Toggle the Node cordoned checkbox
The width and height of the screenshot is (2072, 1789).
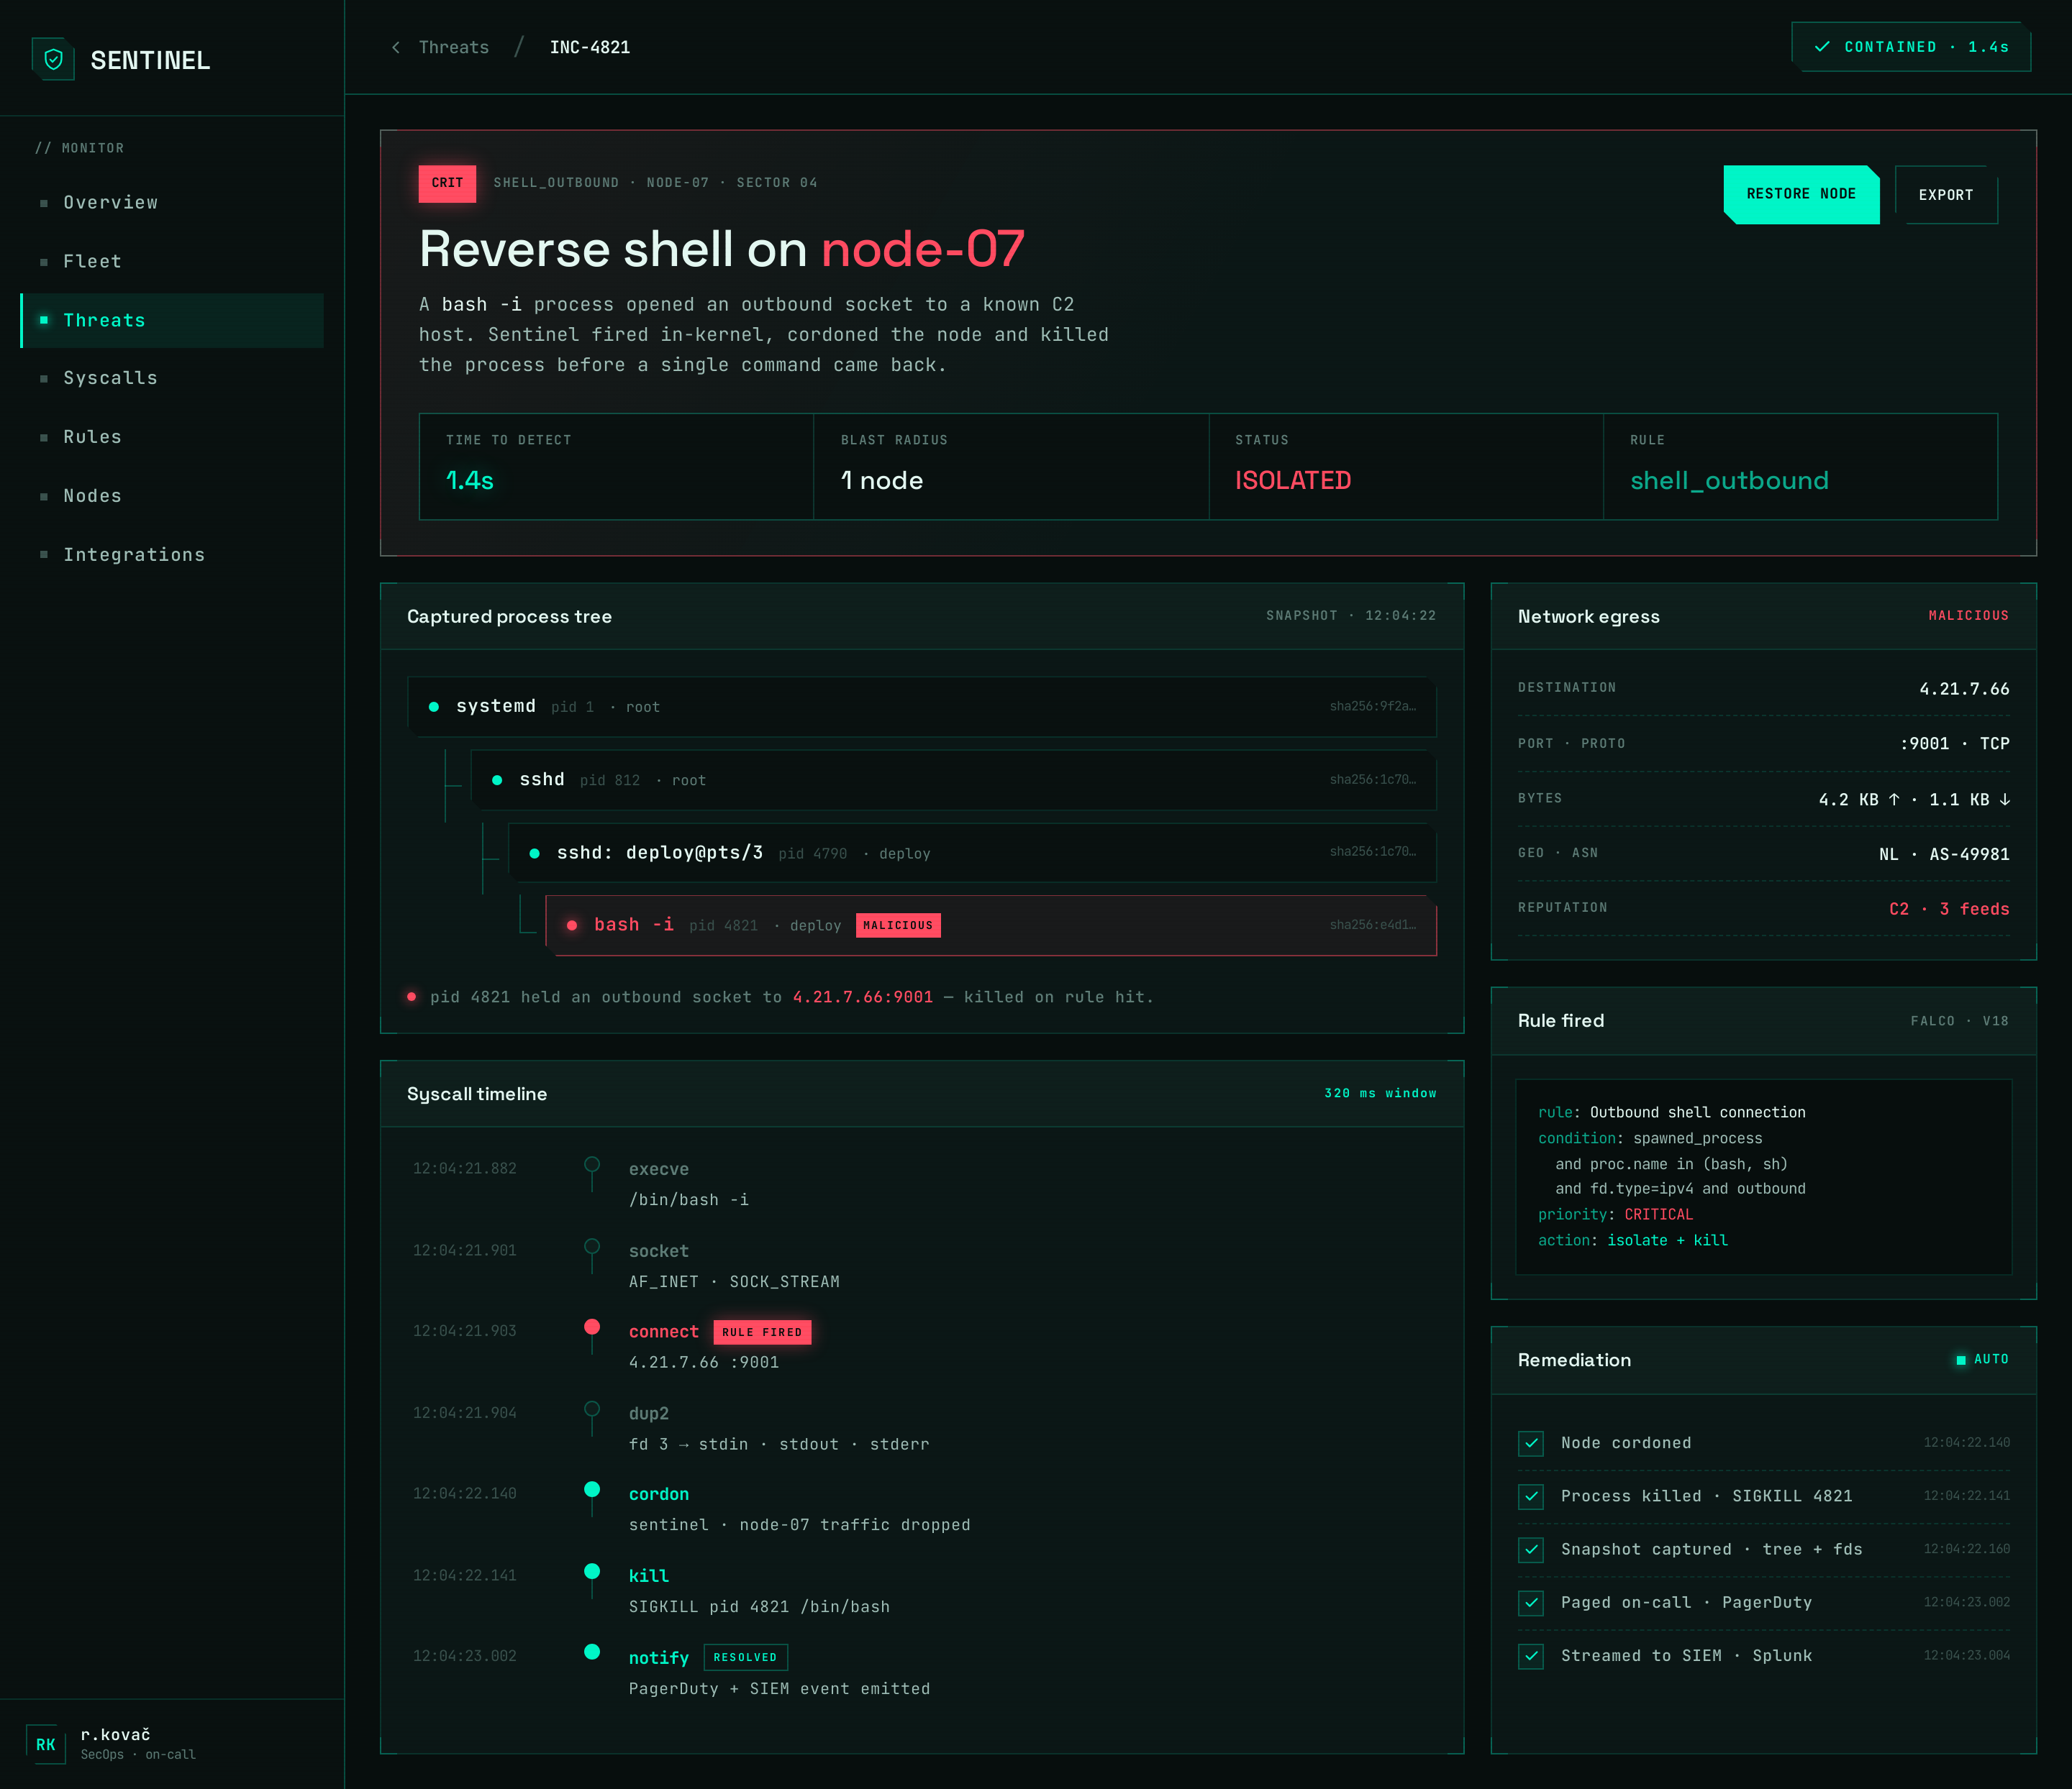1531,1443
